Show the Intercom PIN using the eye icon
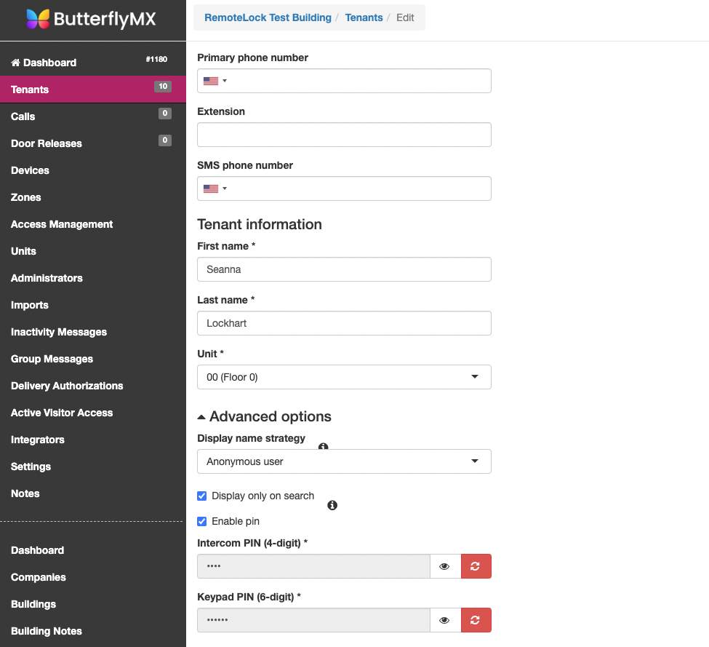The image size is (709, 647). (444, 565)
